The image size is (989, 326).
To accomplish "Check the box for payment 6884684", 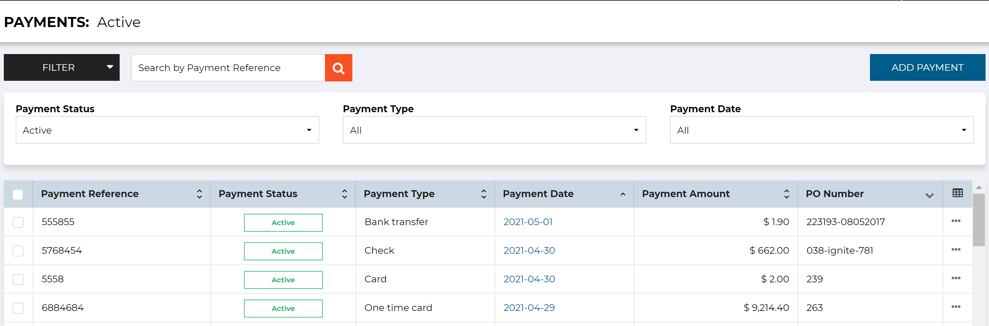I will (18, 308).
